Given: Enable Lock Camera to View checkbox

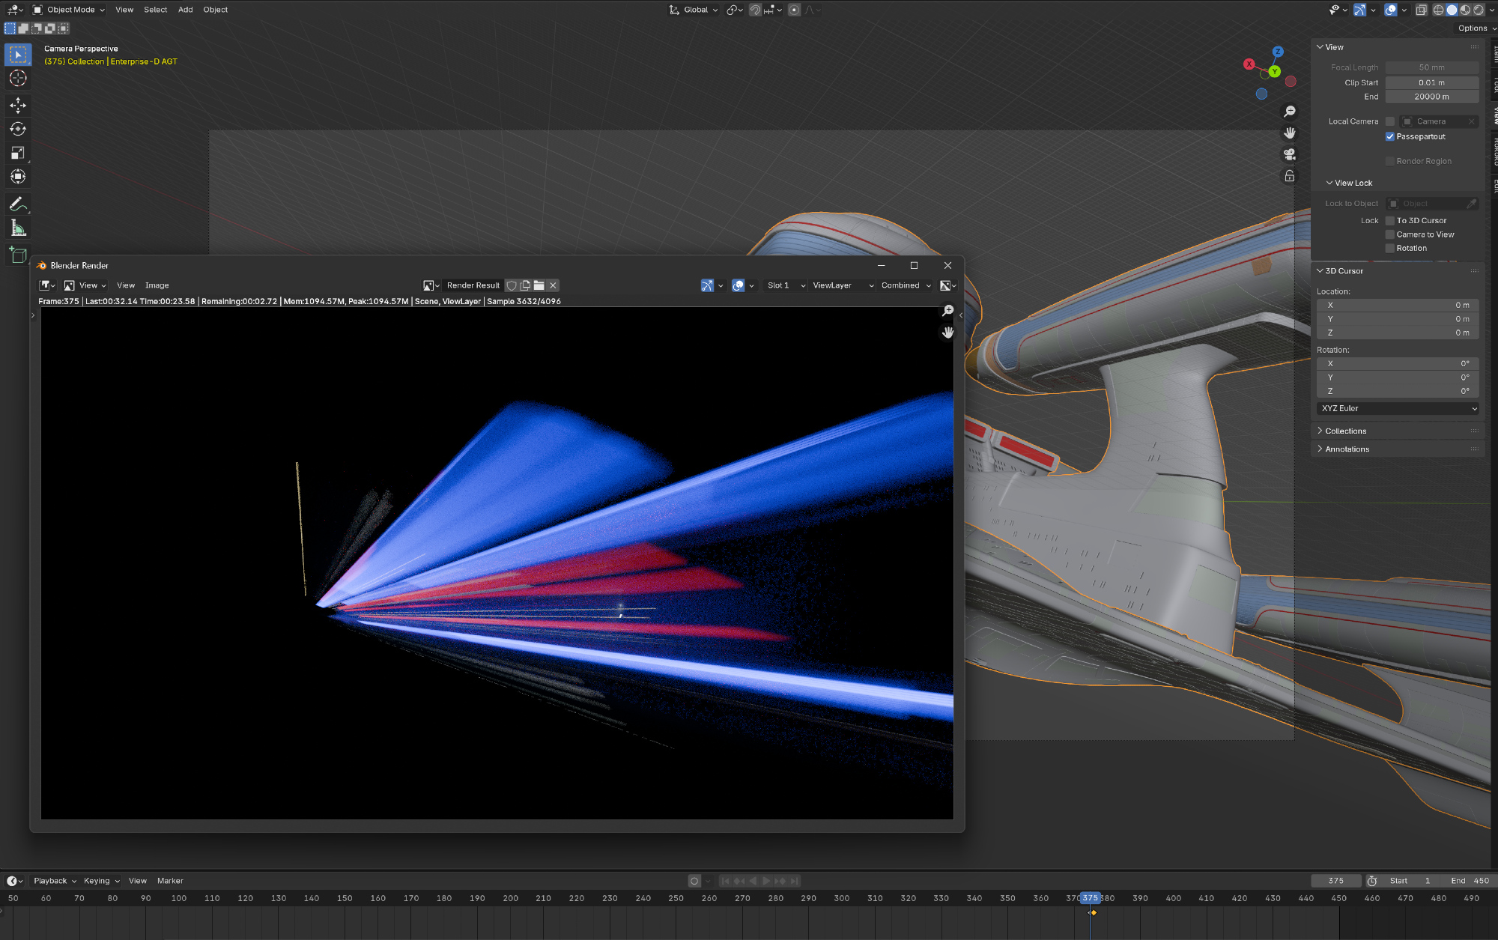Looking at the screenshot, I should [1390, 234].
